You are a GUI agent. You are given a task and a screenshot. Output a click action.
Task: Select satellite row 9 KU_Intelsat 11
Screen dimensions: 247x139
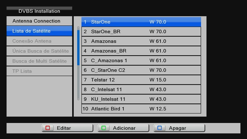pyautogui.click(x=141, y=99)
